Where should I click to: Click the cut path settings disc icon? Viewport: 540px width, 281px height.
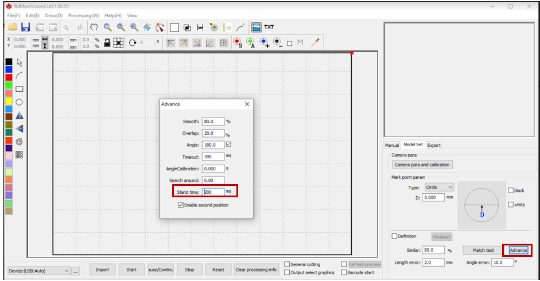214,27
